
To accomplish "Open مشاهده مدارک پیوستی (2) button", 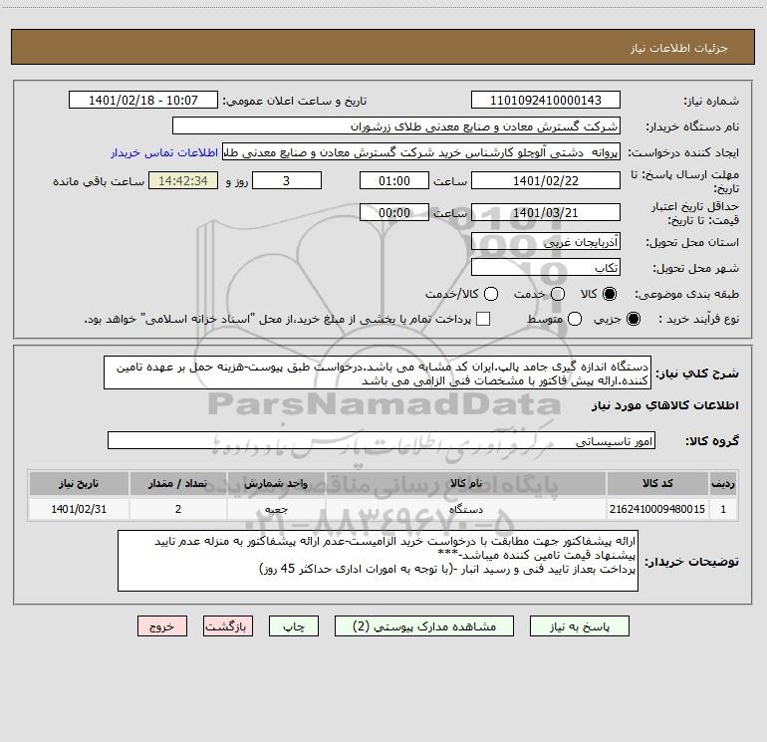I will click(424, 626).
